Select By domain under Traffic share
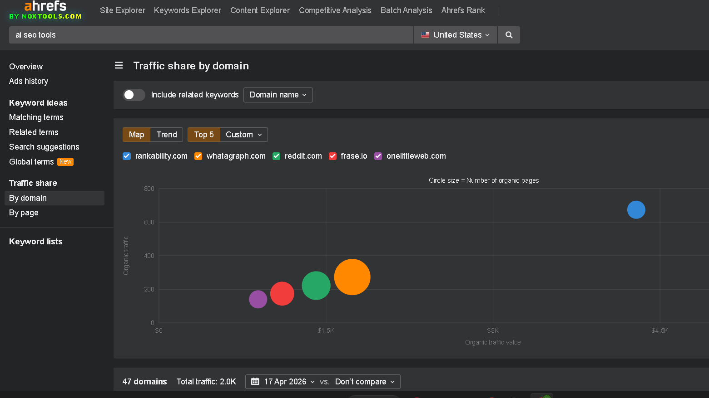This screenshot has width=709, height=398. [55, 198]
